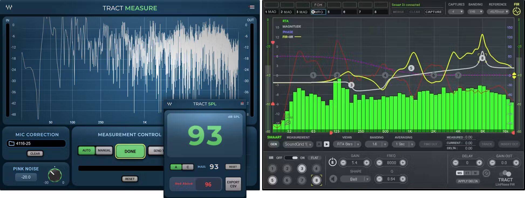The image size is (525, 198).
Task: Open the SoundGrid 1 measurement dropdown
Action: click(298, 144)
